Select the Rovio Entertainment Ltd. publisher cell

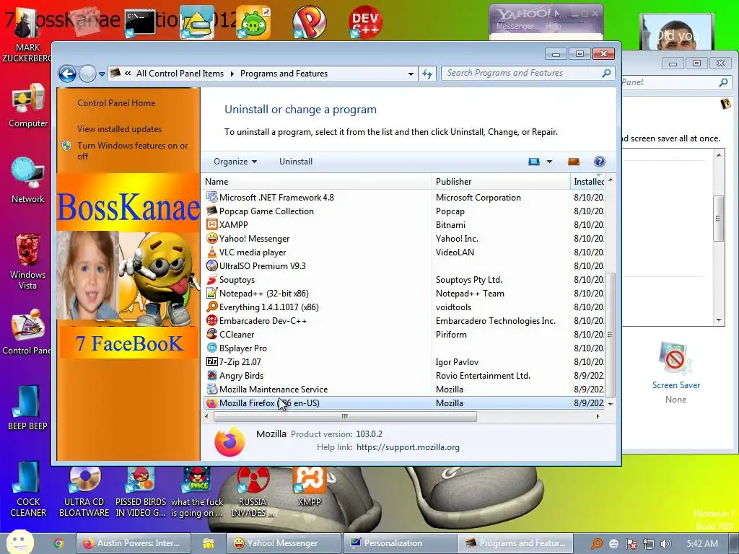pyautogui.click(x=483, y=375)
